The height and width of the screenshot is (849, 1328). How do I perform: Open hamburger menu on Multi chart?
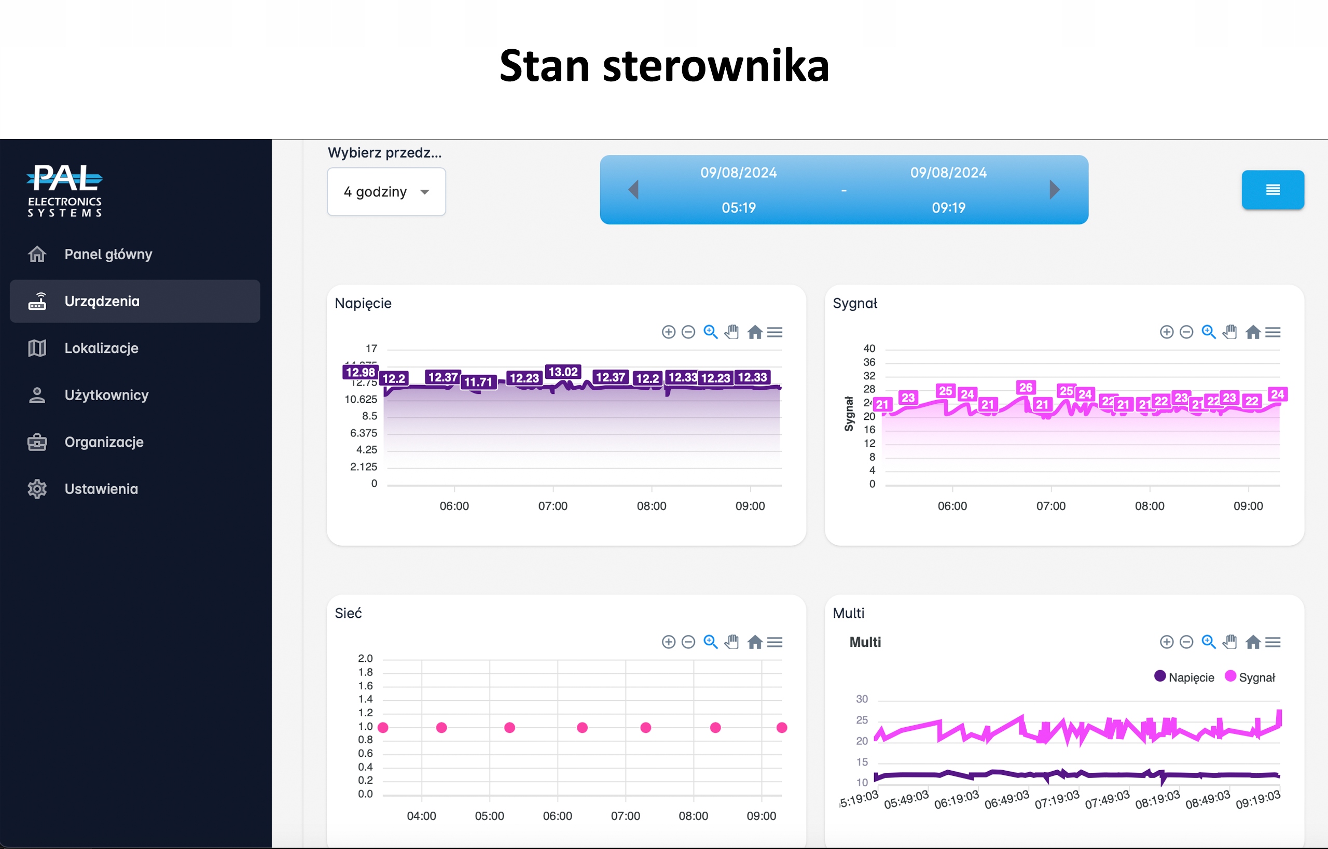pyautogui.click(x=1273, y=642)
